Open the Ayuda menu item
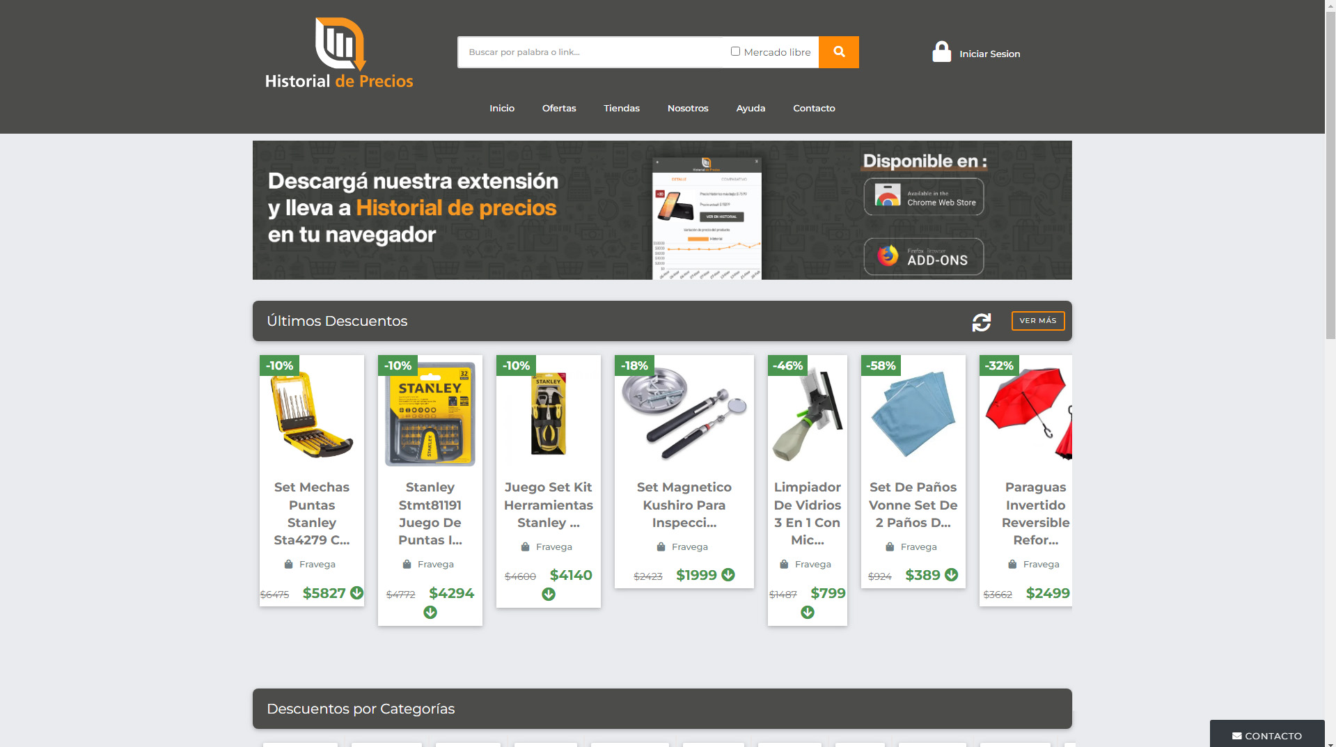 750,108
